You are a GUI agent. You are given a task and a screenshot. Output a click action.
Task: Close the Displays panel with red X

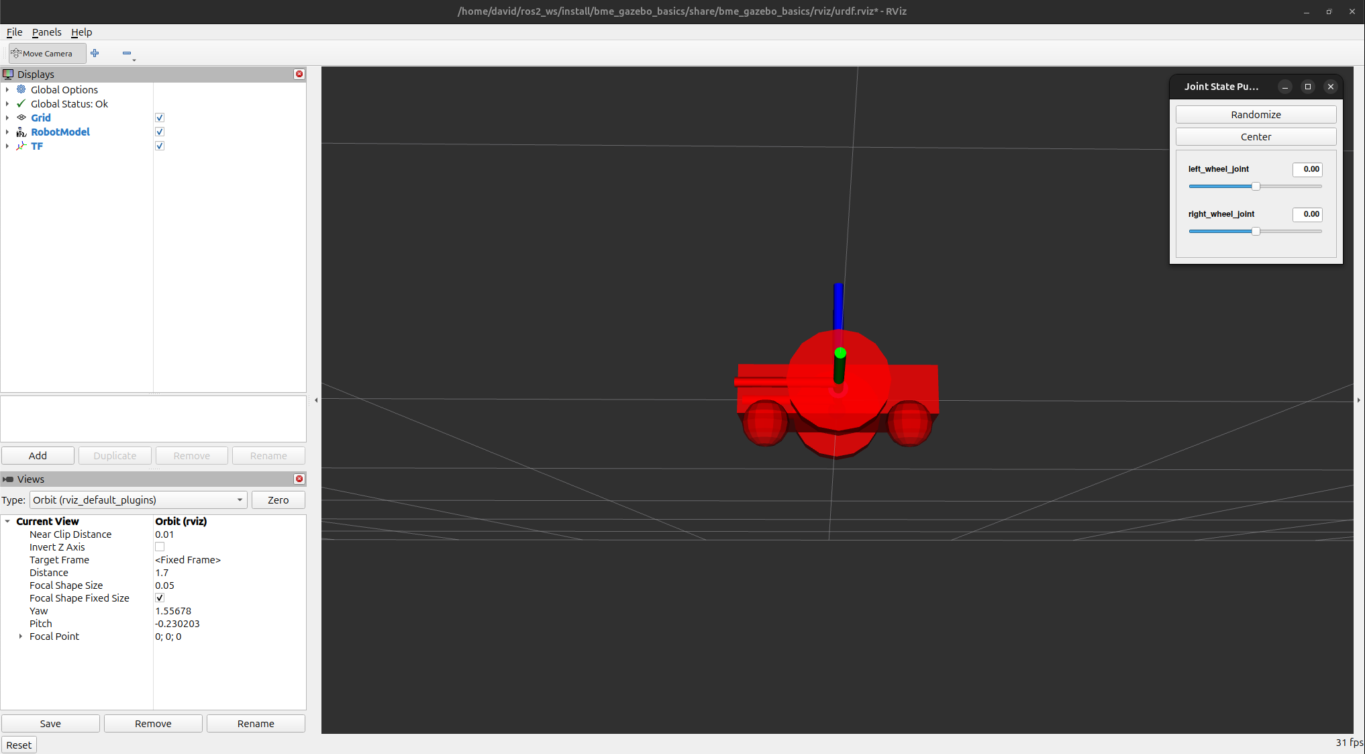coord(299,74)
